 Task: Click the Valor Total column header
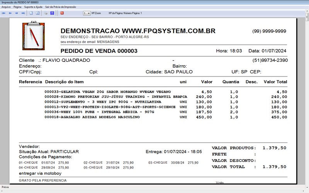tap(275, 82)
